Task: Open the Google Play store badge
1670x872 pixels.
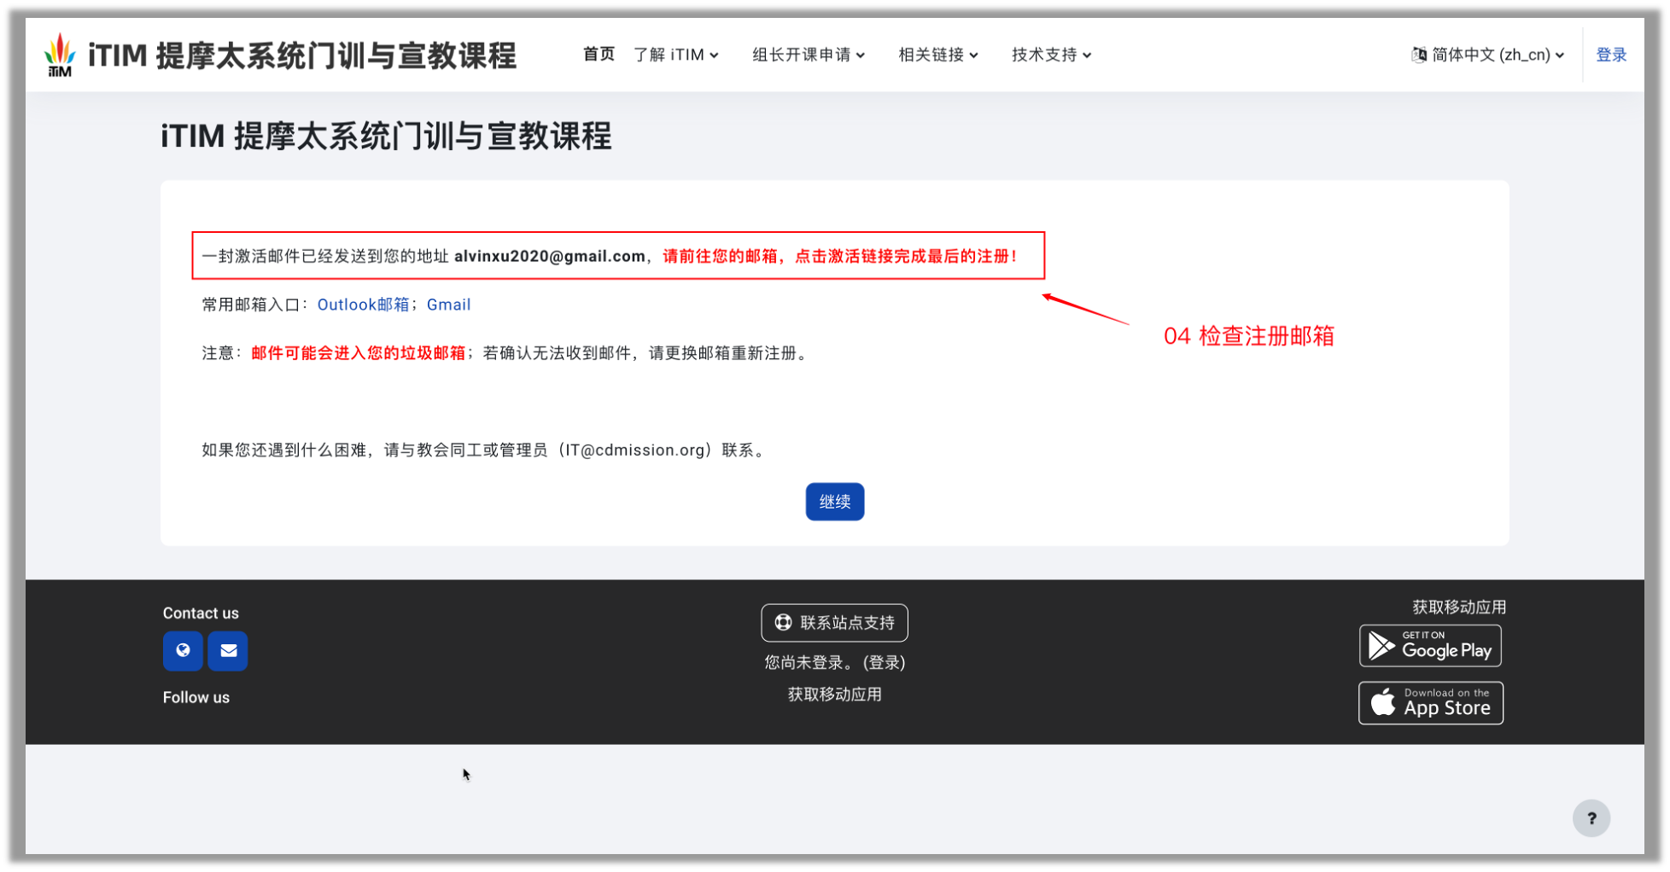Action: pos(1430,646)
